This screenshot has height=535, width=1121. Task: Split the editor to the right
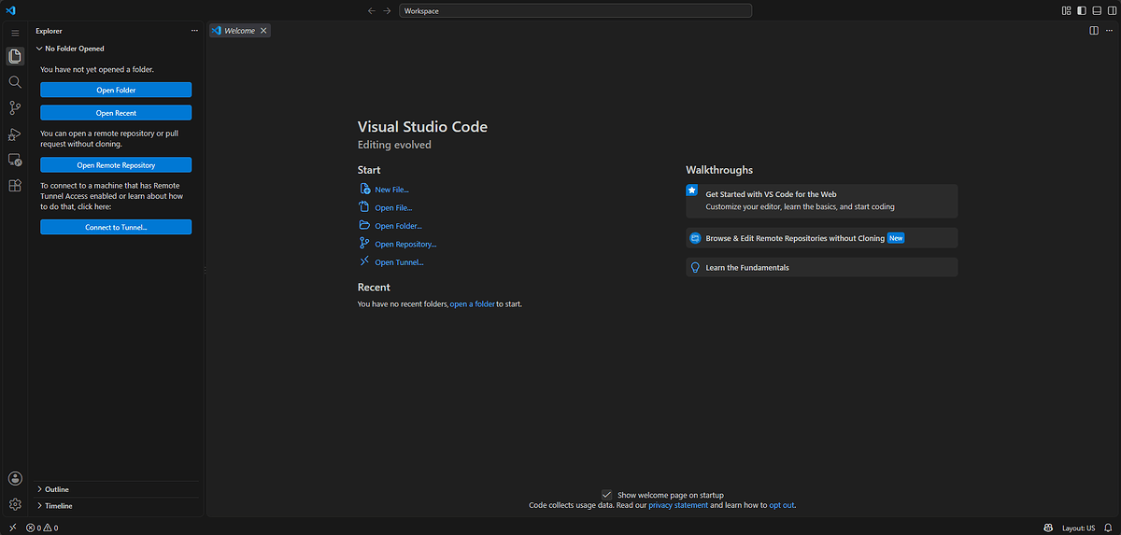tap(1094, 30)
